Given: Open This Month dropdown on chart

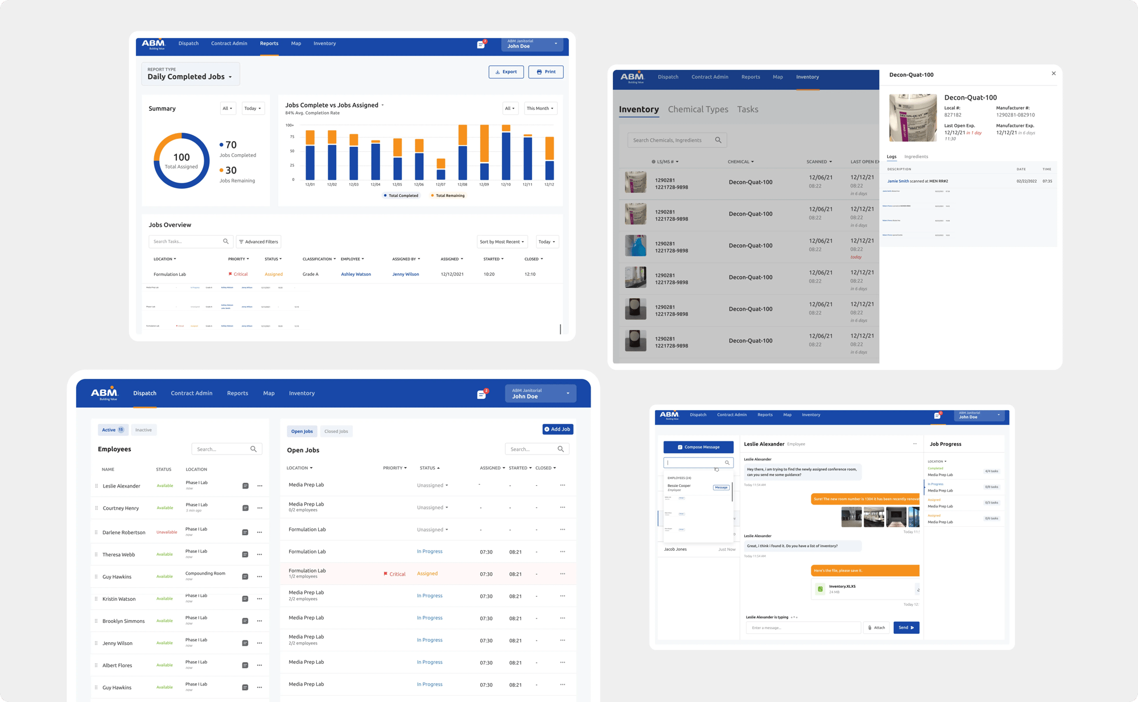Looking at the screenshot, I should [x=540, y=108].
